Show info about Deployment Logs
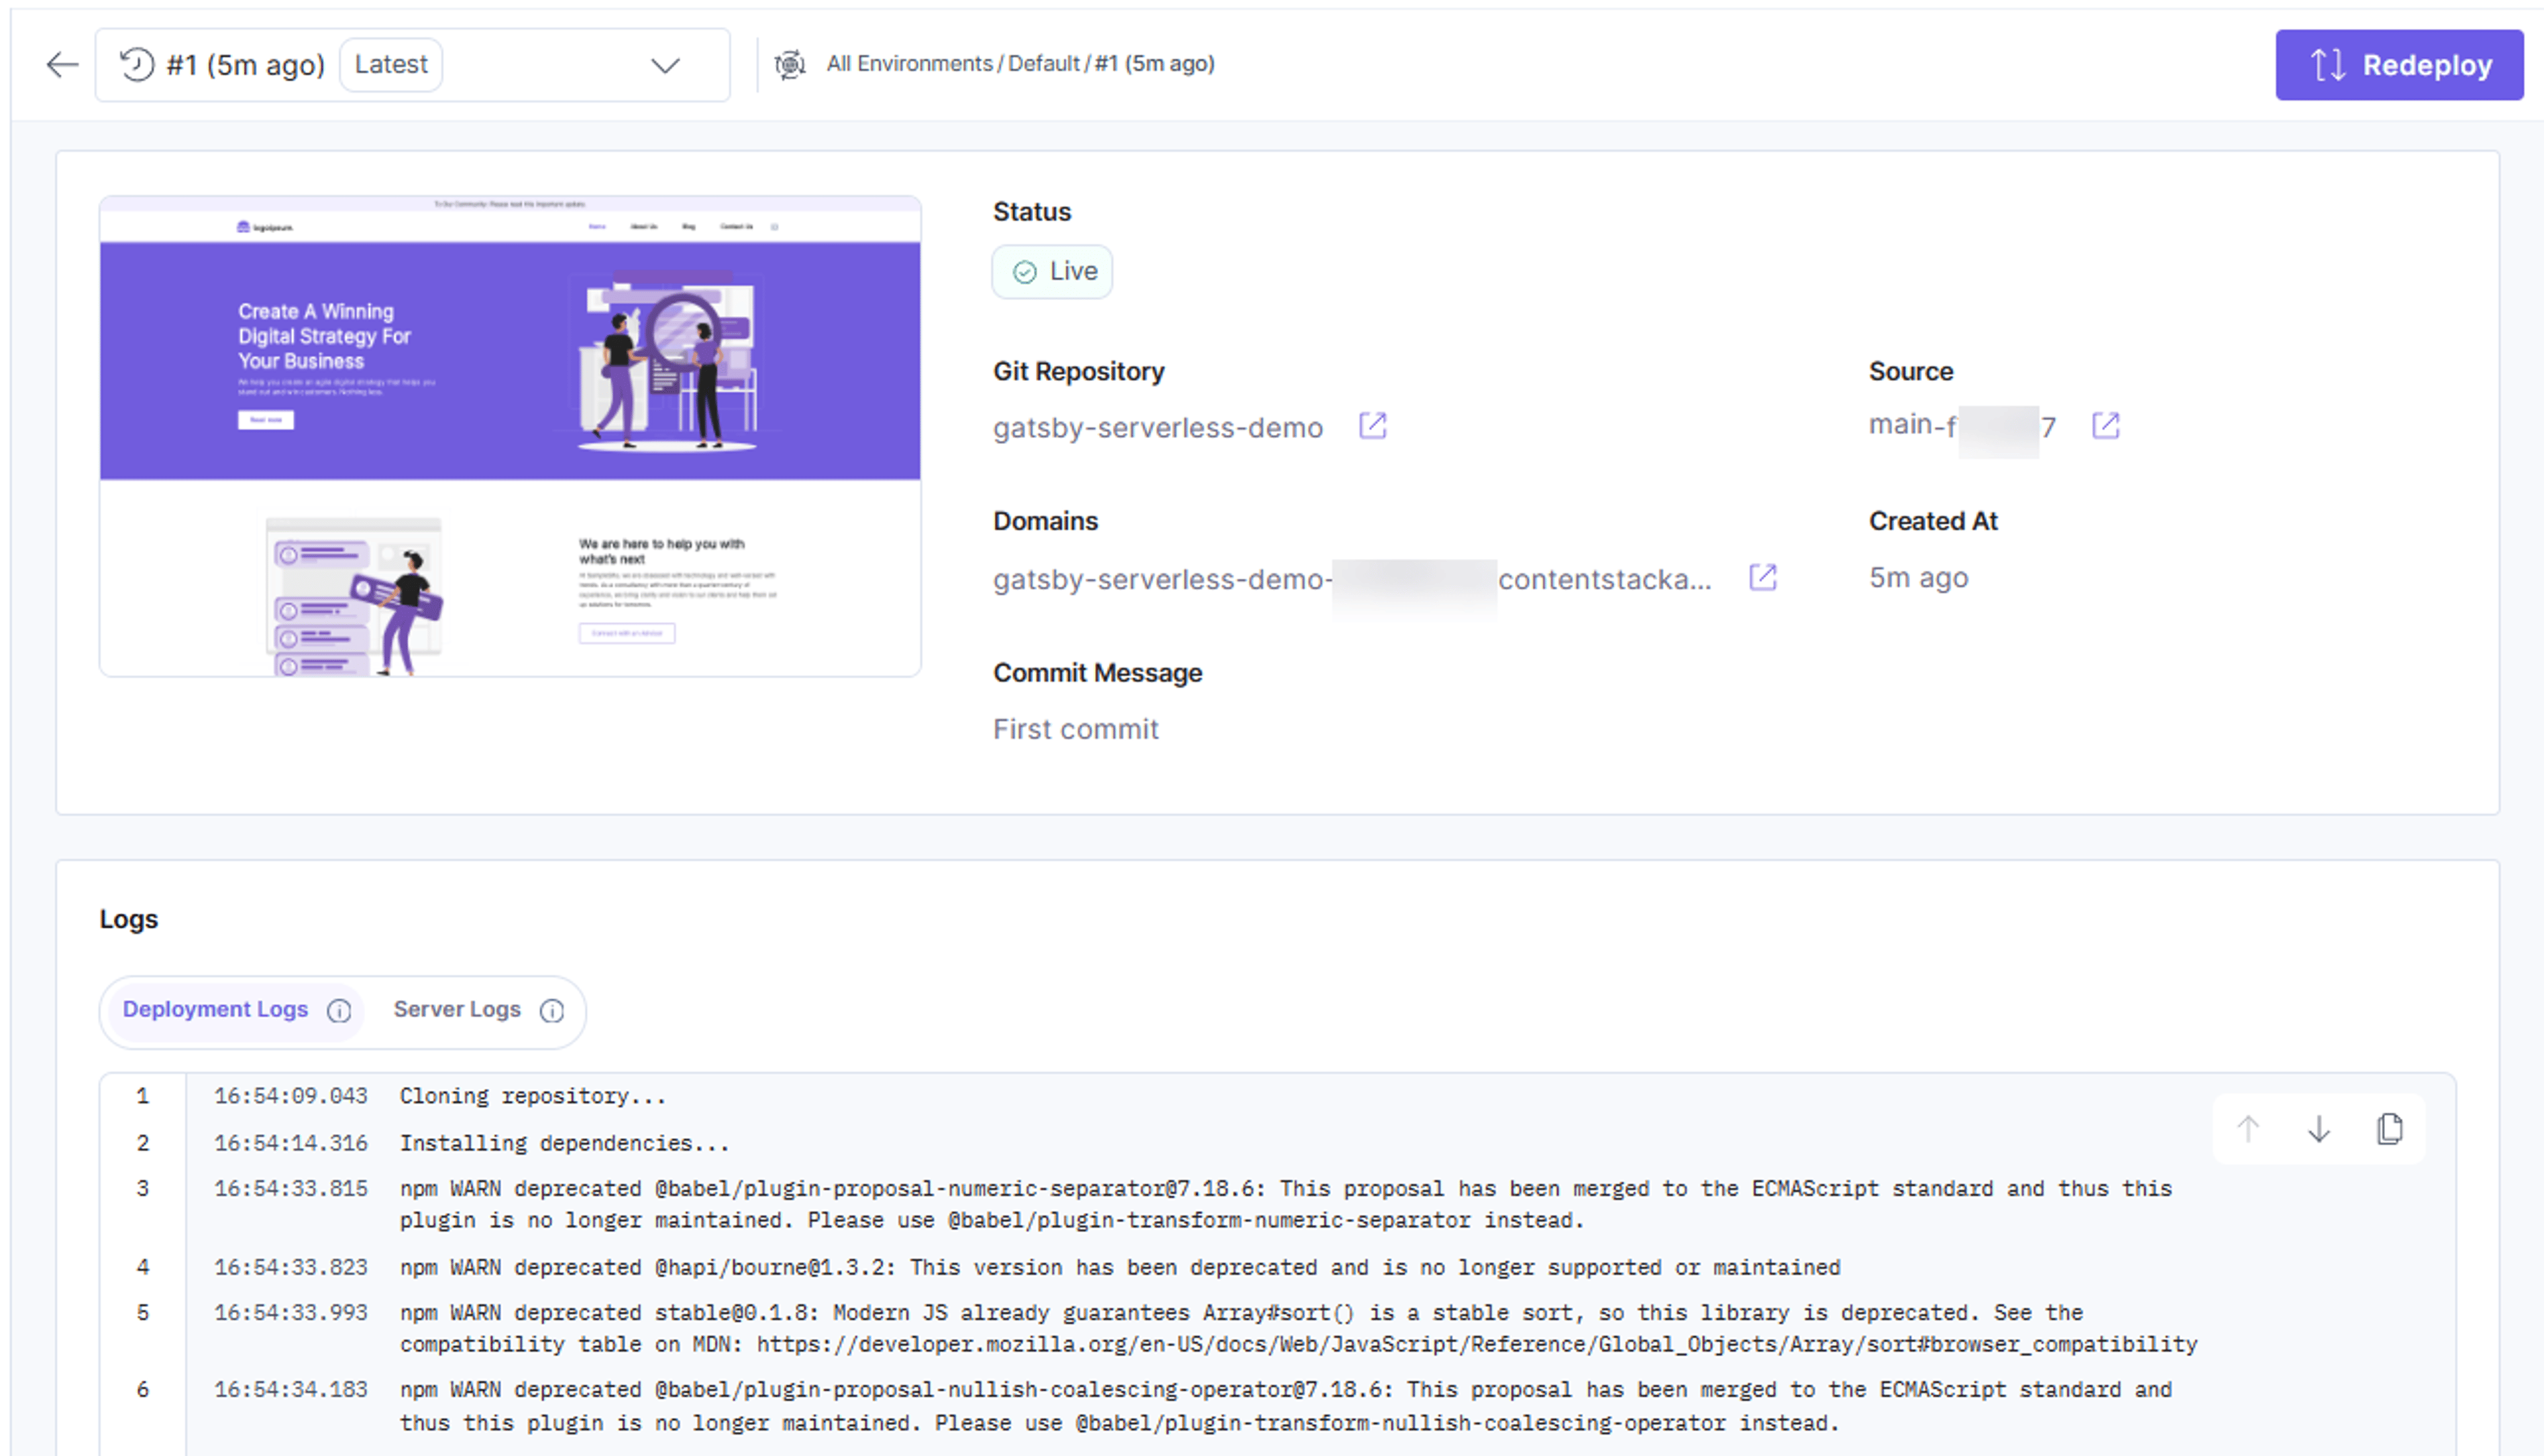 340,1011
